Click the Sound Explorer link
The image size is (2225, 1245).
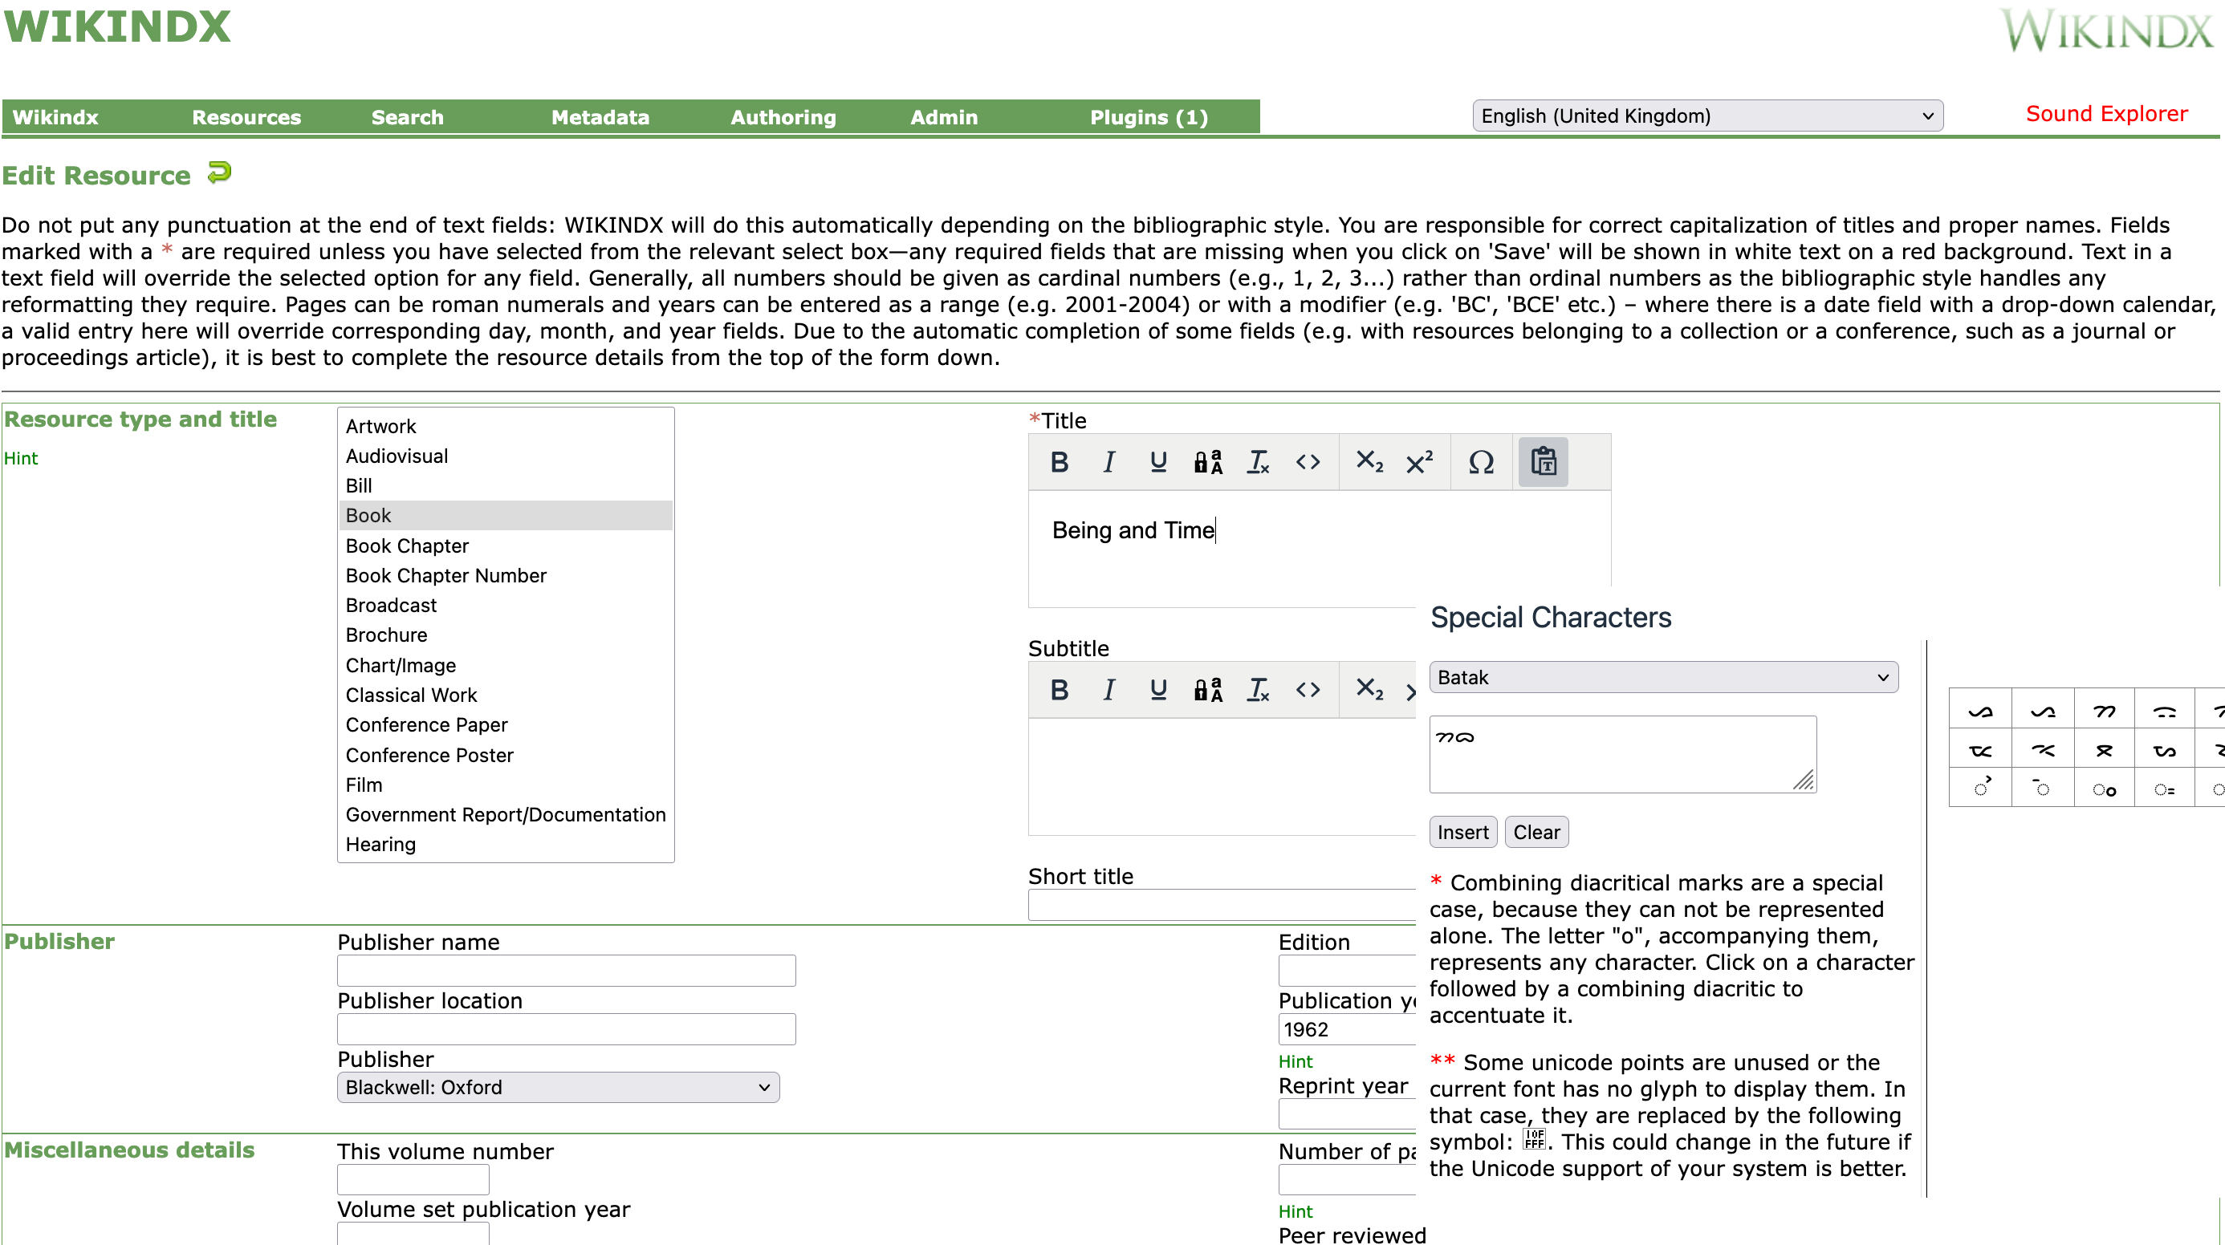[x=2106, y=114]
